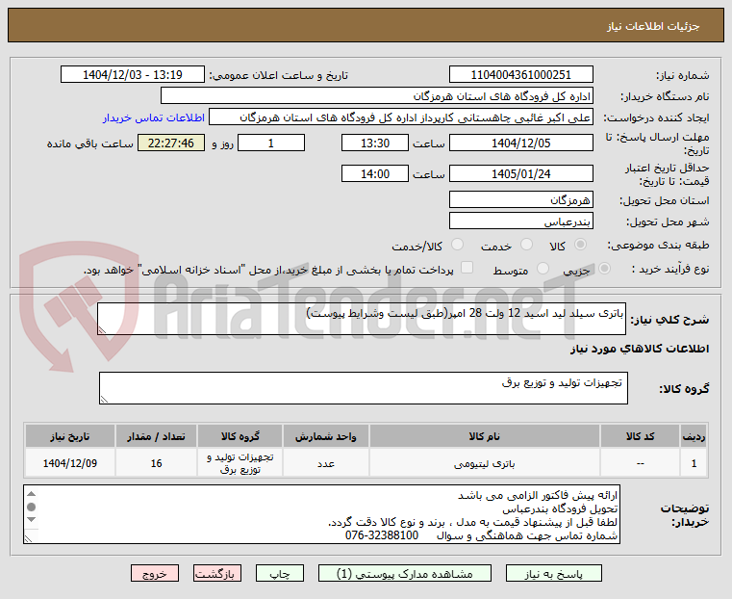Click the response time field 13:30

coord(375,143)
